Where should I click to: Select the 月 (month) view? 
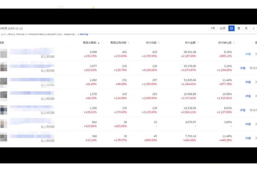pos(246,28)
